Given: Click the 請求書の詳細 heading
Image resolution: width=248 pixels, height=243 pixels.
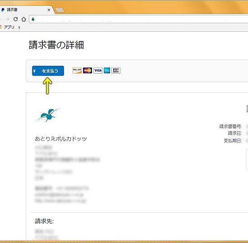Looking at the screenshot, I should [x=56, y=45].
